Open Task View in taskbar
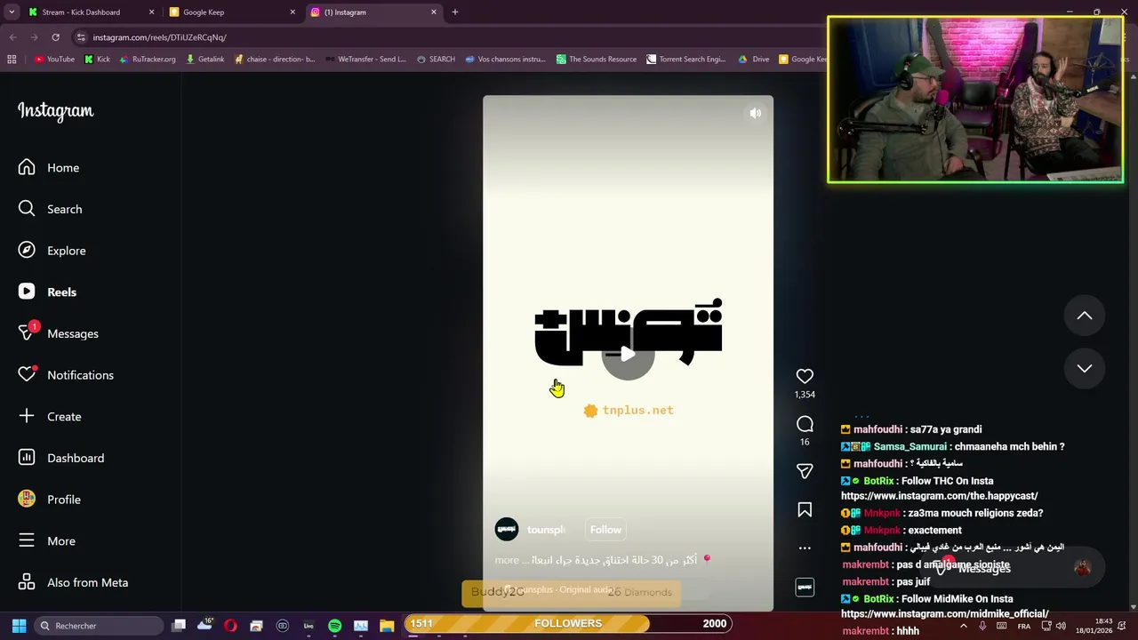Viewport: 1138px width, 640px height. (179, 626)
